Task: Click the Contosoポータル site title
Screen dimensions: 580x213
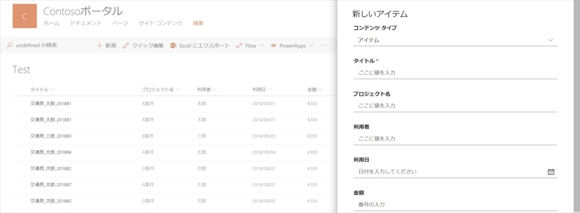Action: (x=83, y=11)
